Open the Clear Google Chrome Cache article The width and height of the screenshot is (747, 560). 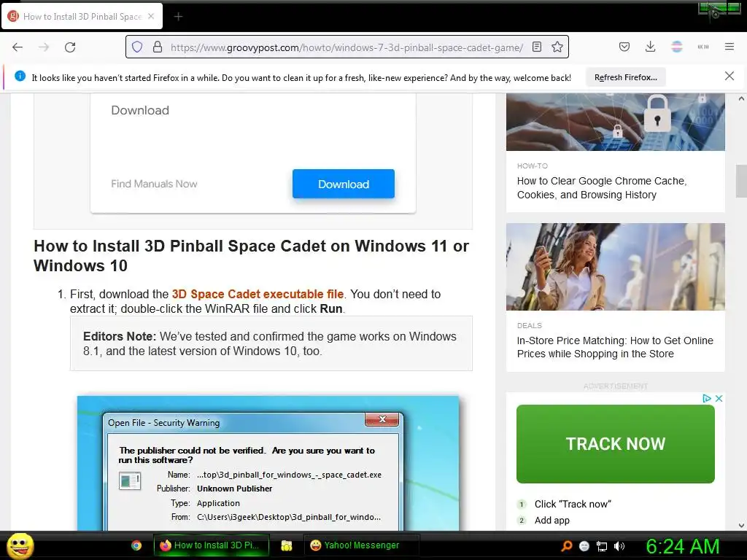pos(602,187)
